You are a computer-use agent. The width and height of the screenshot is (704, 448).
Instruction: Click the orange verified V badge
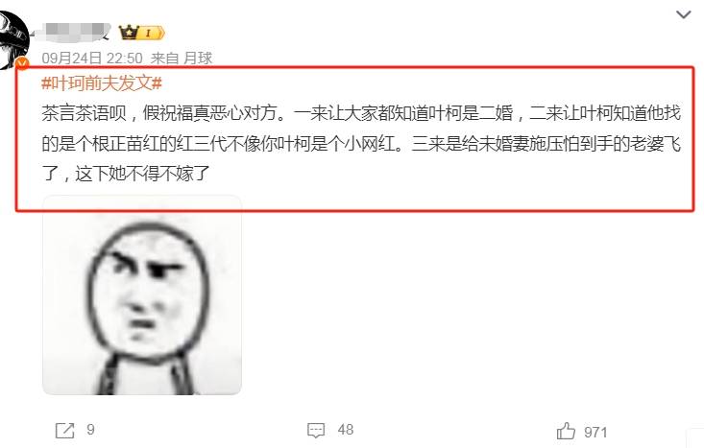[x=22, y=64]
